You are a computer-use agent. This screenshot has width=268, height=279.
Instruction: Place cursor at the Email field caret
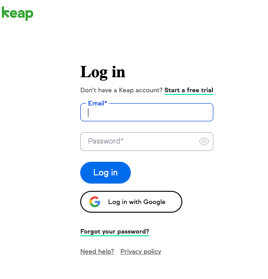[x=88, y=112]
